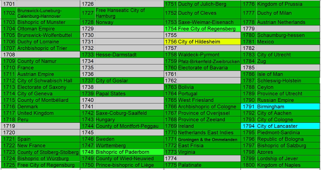
Task: Select the "Groningen & the Ommelanden" cell
Action: pyautogui.click(x=209, y=139)
